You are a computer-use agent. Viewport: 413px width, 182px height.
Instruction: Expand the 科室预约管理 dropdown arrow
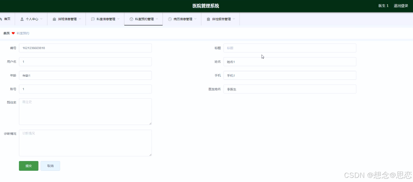[157, 19]
